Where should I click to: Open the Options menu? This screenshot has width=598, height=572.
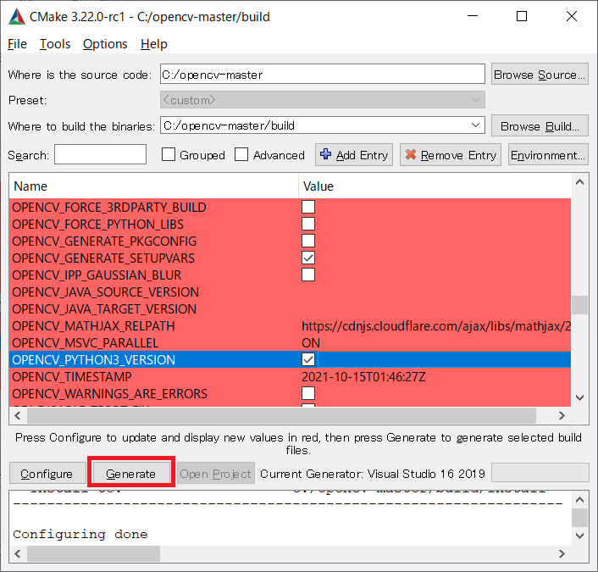click(x=105, y=44)
